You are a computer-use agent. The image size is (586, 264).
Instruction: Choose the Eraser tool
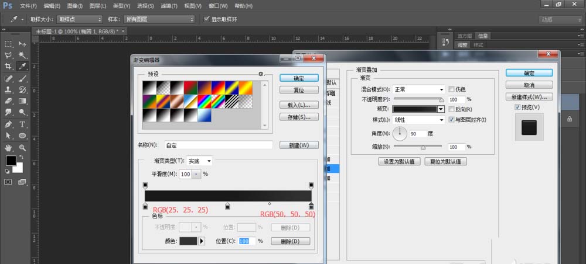8,101
